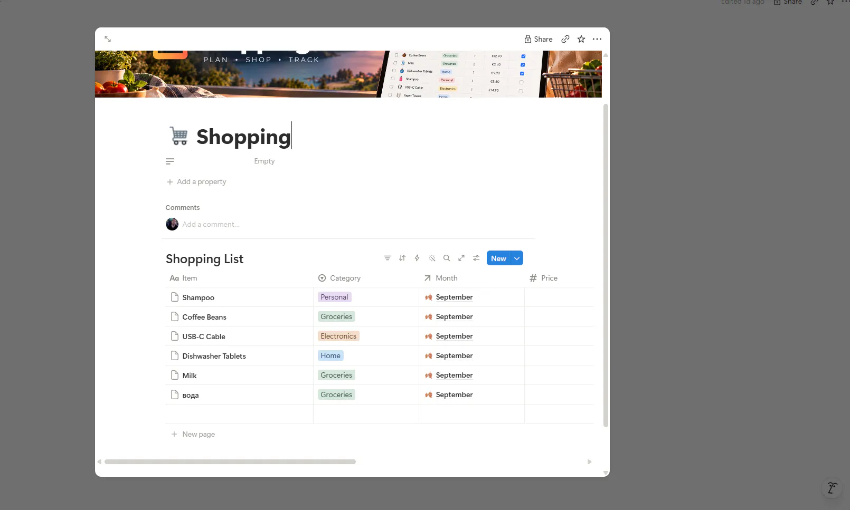This screenshot has width=850, height=510.
Task: Open the USB-C Cable item
Action: [204, 336]
